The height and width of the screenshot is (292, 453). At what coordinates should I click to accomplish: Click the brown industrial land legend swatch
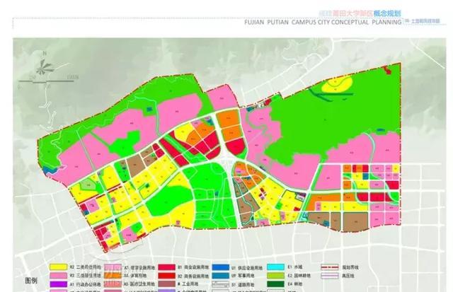coord(167,284)
